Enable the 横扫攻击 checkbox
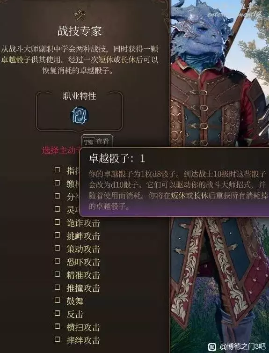Image resolution: width=269 pixels, height=353 pixels. (58, 326)
